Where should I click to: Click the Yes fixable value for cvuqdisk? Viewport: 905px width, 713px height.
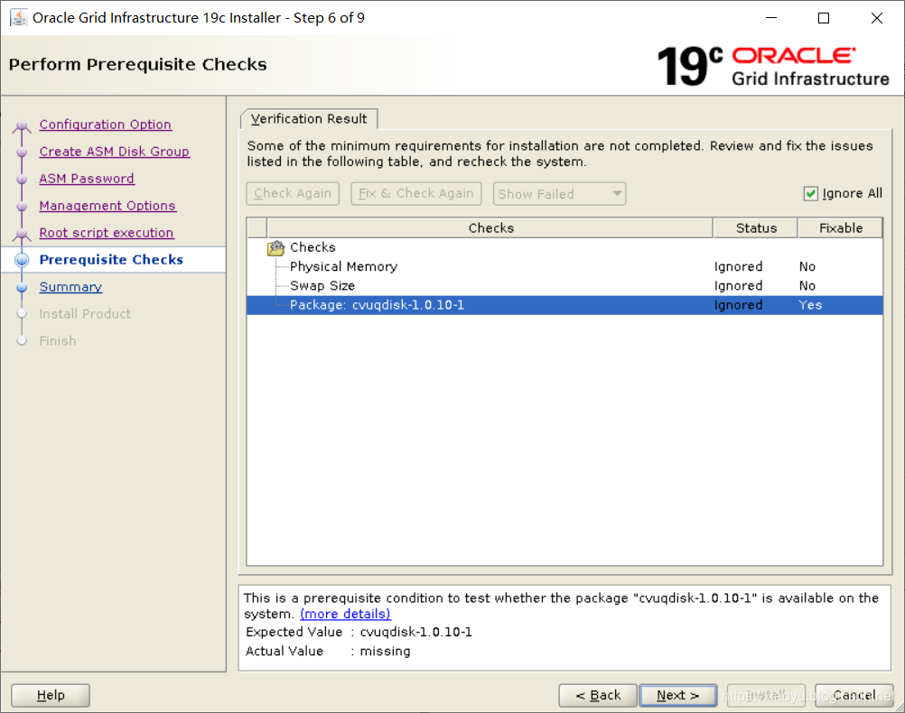click(810, 305)
